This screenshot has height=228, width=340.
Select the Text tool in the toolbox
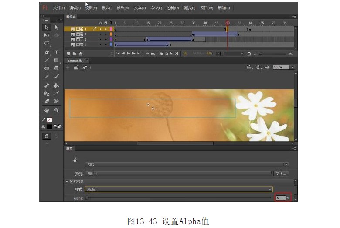[x=56, y=52]
